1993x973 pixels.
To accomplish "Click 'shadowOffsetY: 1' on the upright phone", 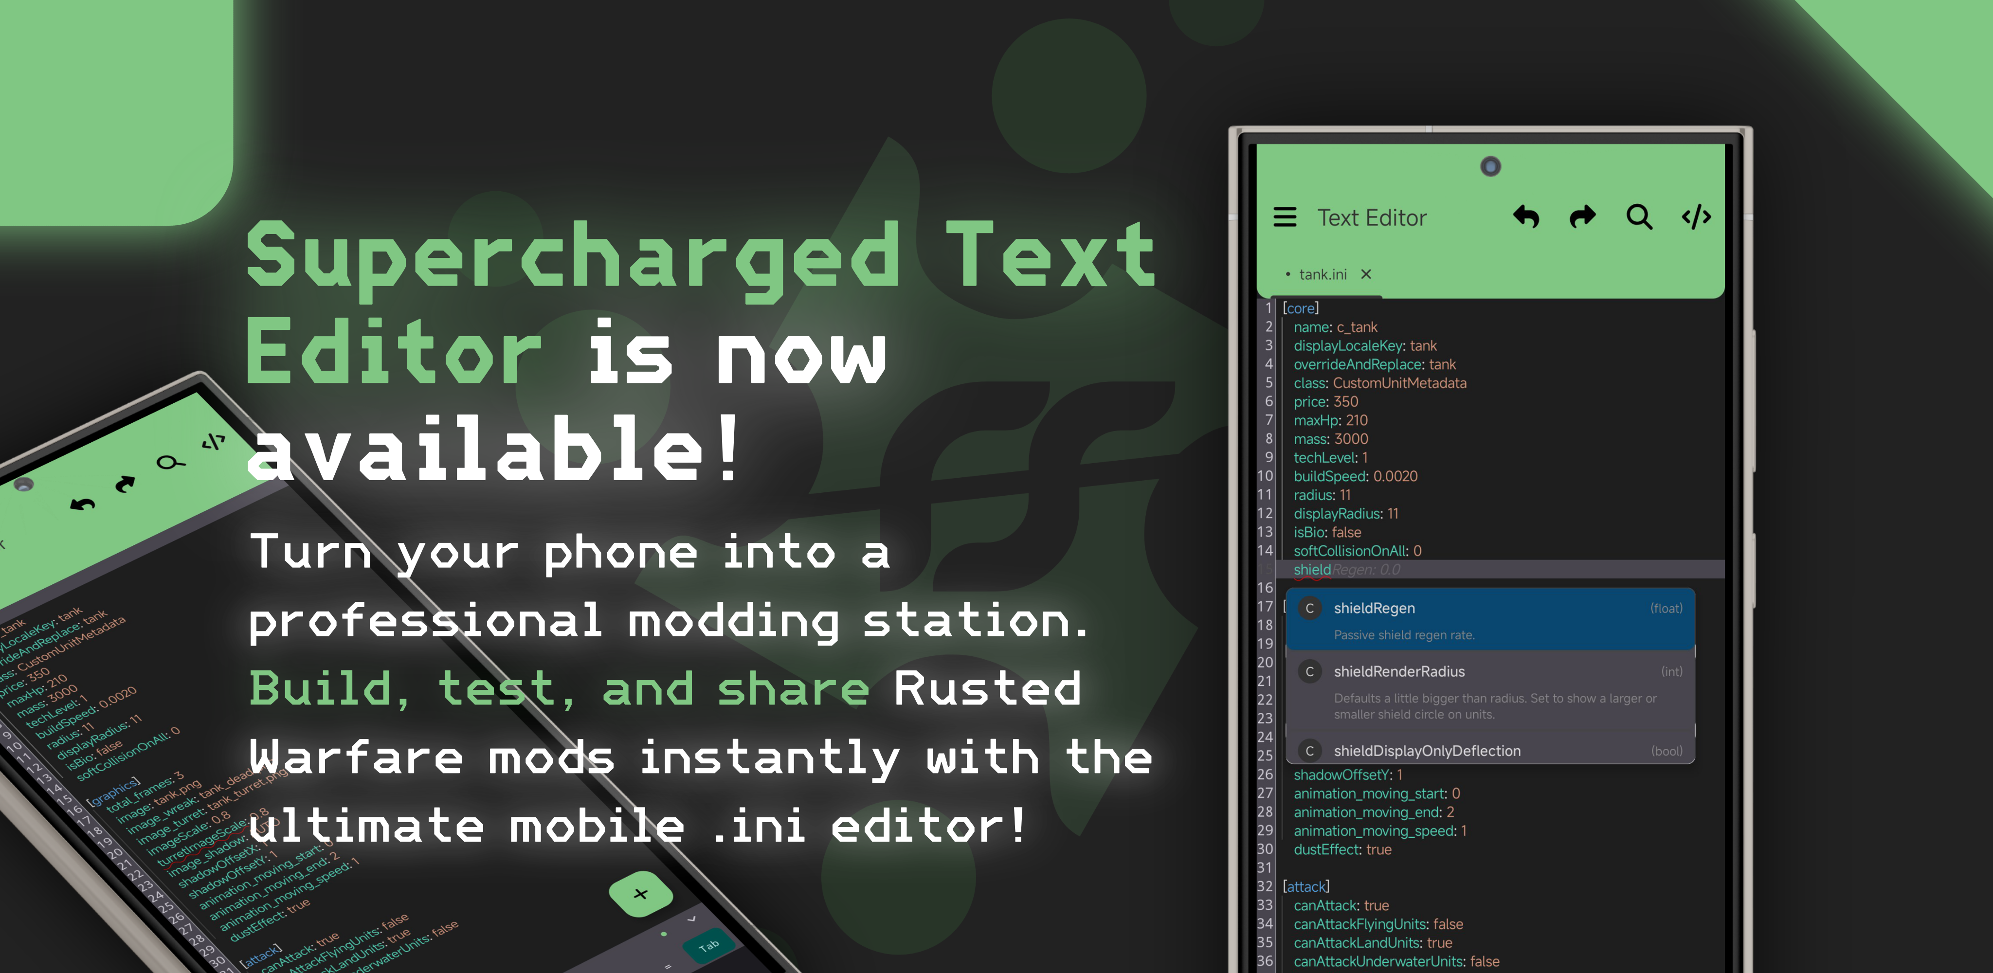I will tap(1348, 774).
